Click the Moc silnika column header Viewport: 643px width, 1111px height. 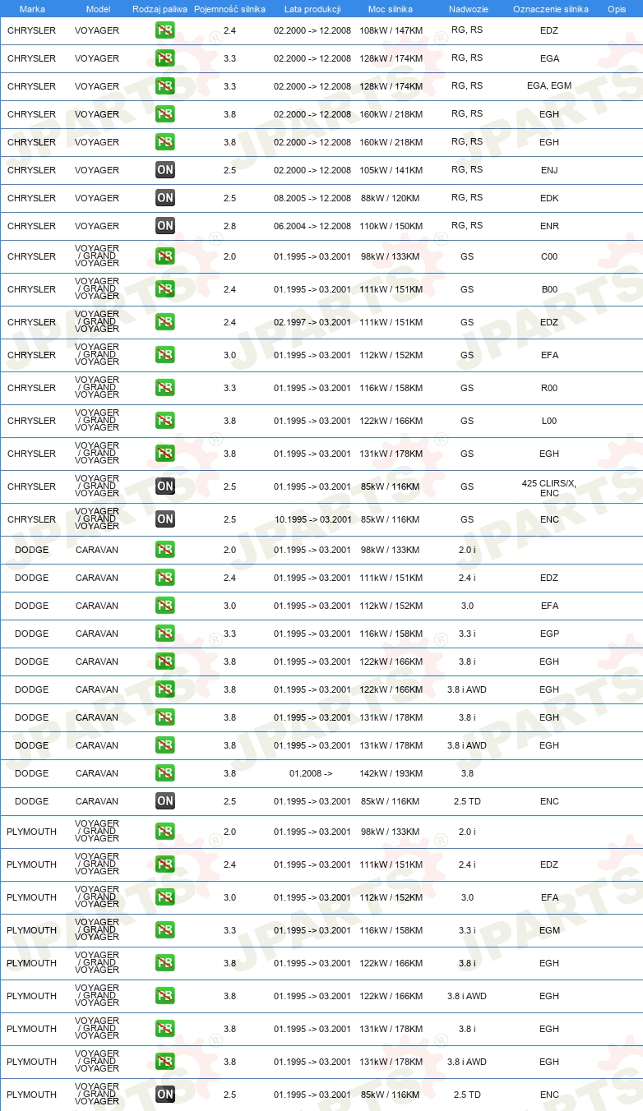click(391, 9)
